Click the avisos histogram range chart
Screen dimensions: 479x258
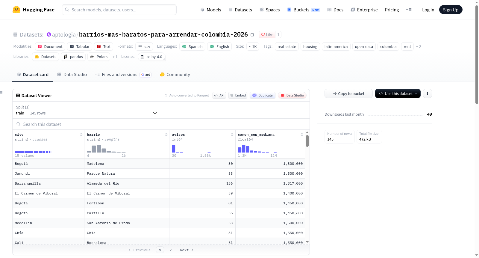[191, 148]
